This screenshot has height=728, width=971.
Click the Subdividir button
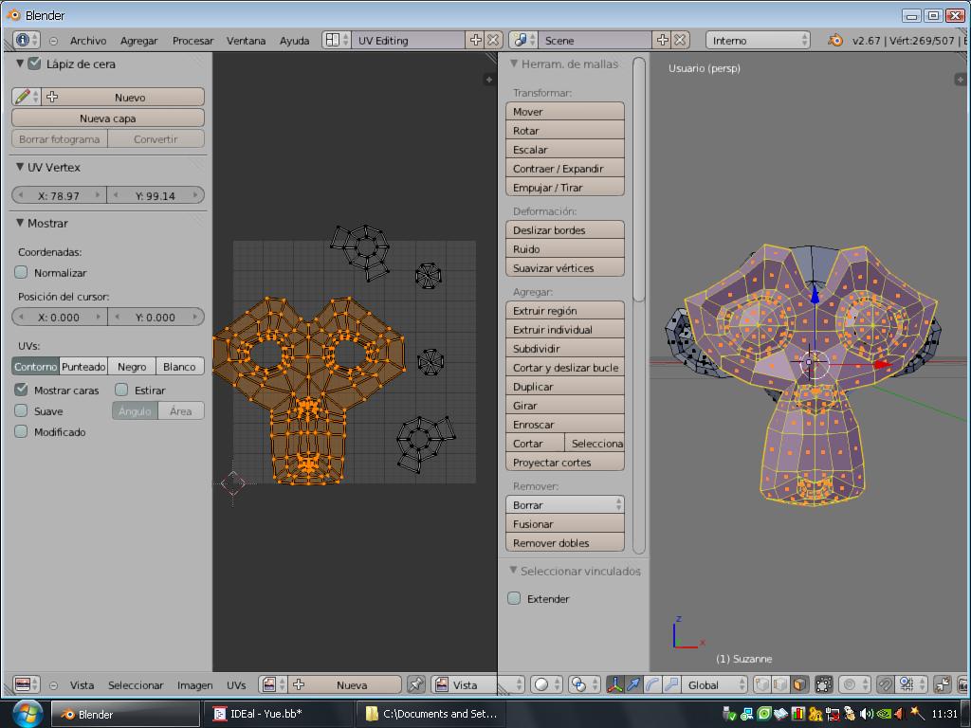(565, 349)
